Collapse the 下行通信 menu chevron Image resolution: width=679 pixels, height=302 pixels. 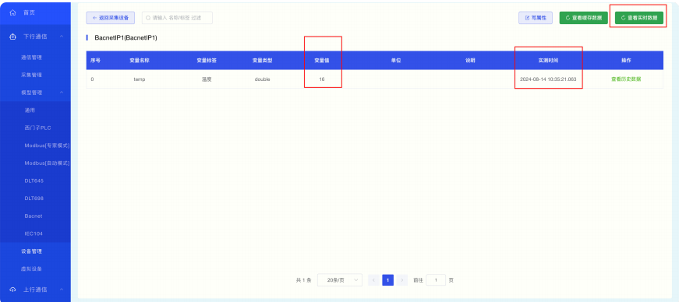(x=62, y=37)
